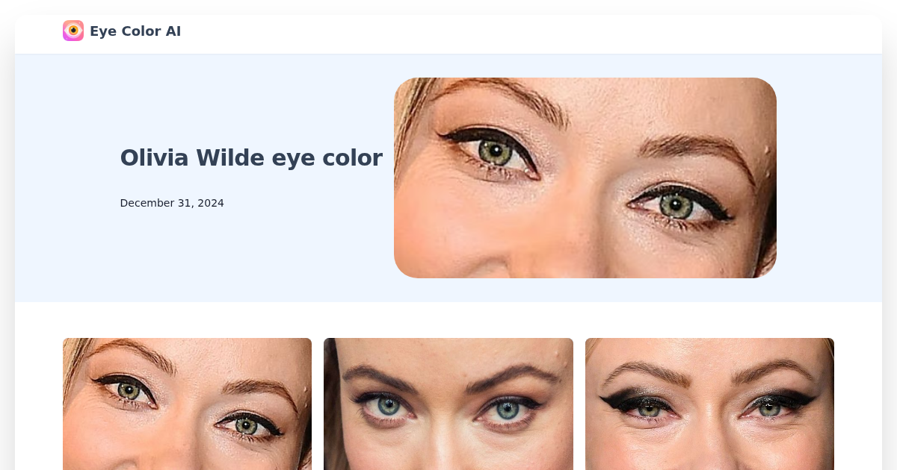Open the large hero eye photo
This screenshot has height=470, width=897.
(585, 178)
